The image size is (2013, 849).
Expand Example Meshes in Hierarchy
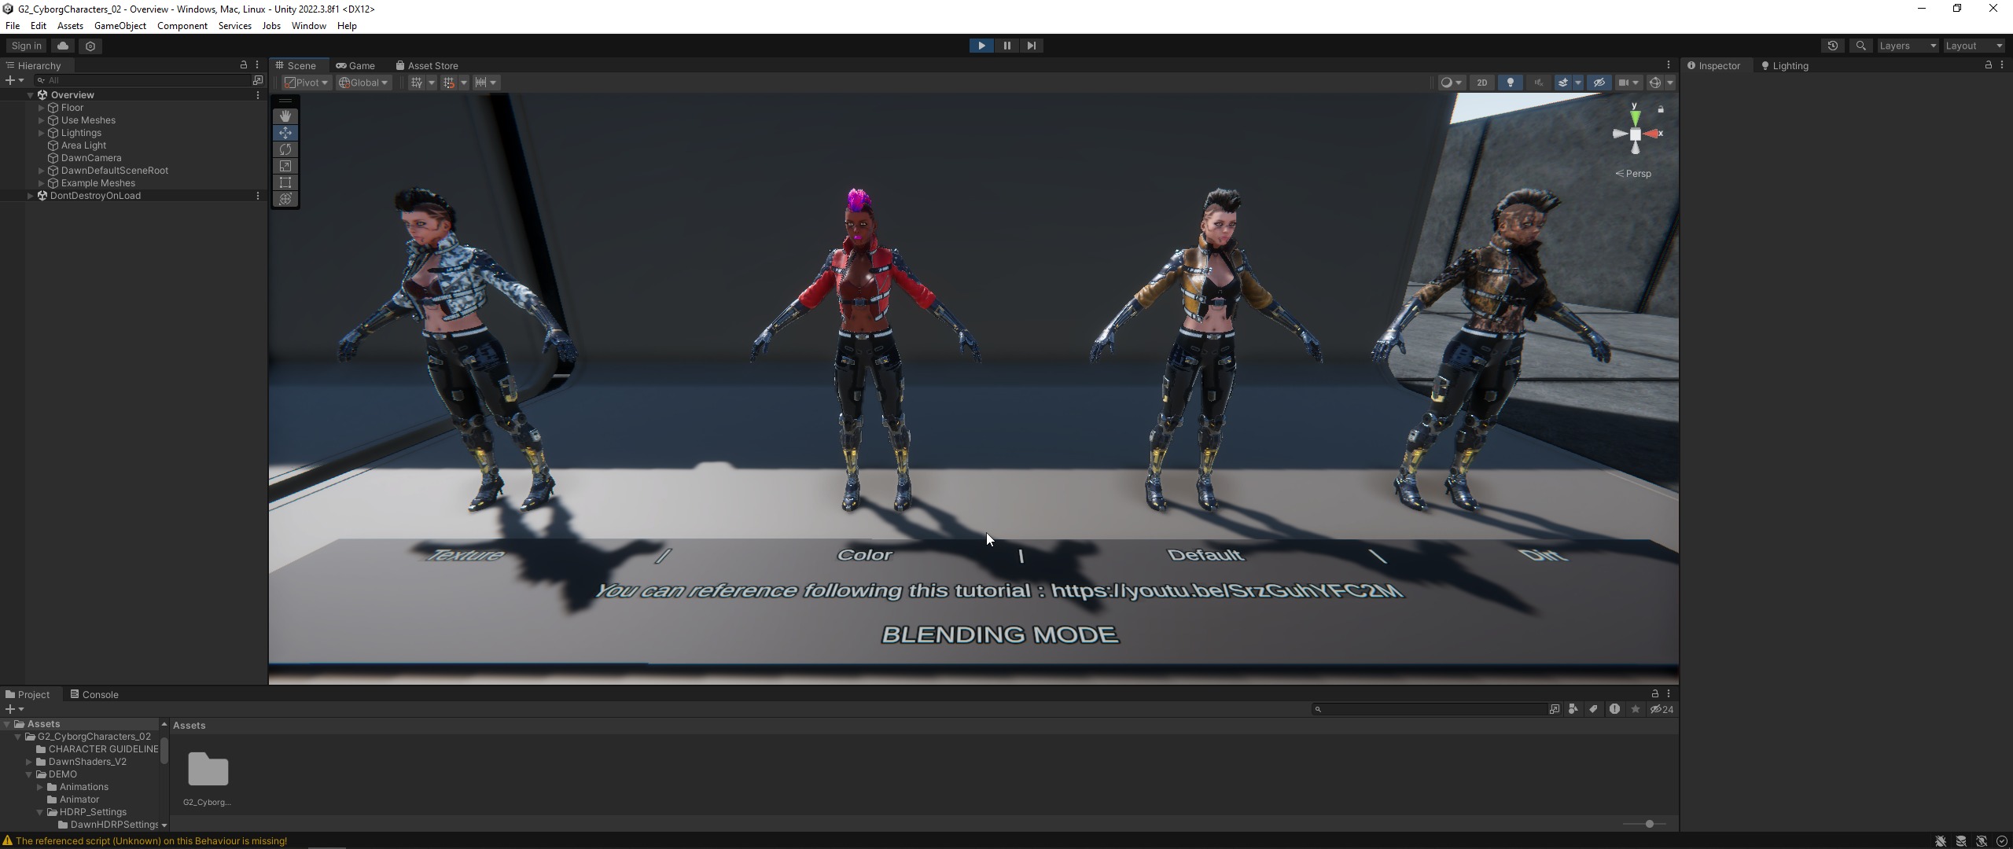click(x=42, y=183)
